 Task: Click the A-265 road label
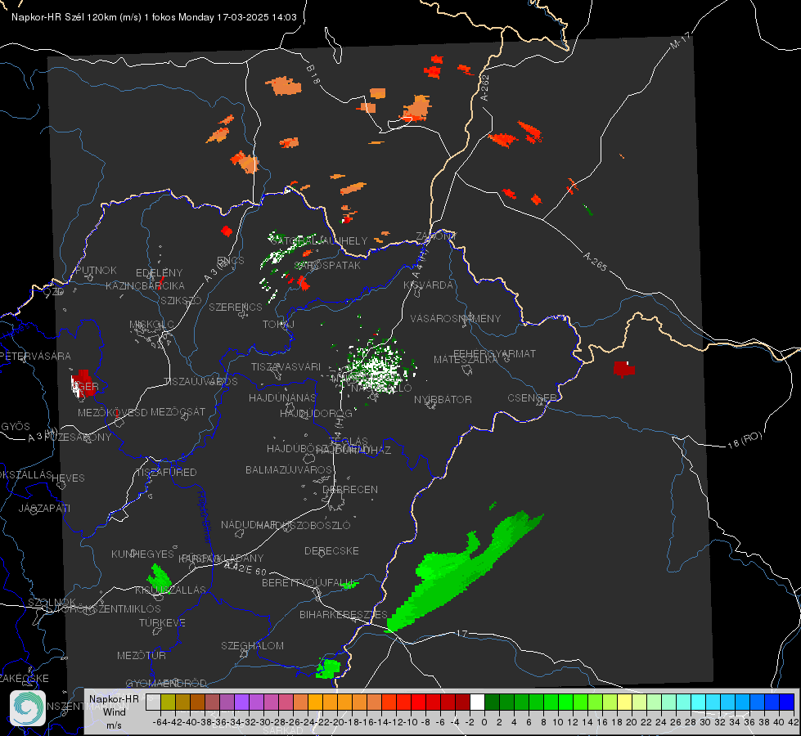click(595, 261)
